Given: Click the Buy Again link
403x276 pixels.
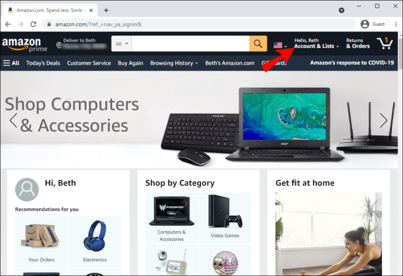Looking at the screenshot, I should click(130, 63).
